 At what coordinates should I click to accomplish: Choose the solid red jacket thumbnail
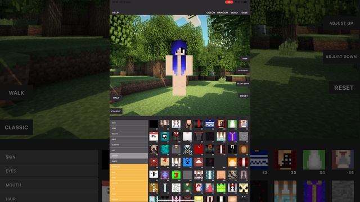[x=199, y=149]
